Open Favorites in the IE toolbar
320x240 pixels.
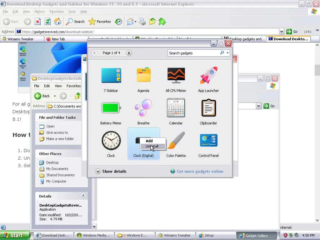pyautogui.click(x=100, y=22)
